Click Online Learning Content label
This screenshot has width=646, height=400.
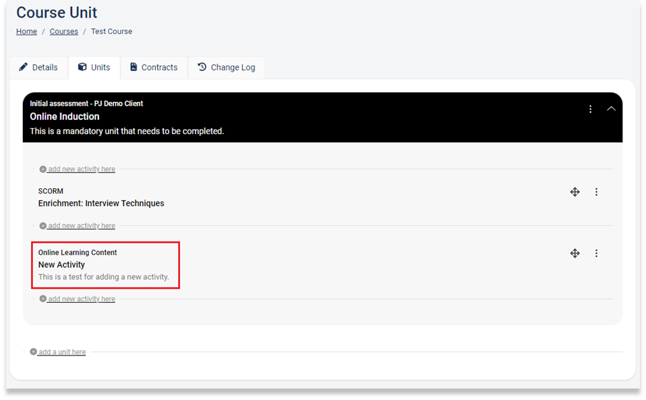(78, 252)
